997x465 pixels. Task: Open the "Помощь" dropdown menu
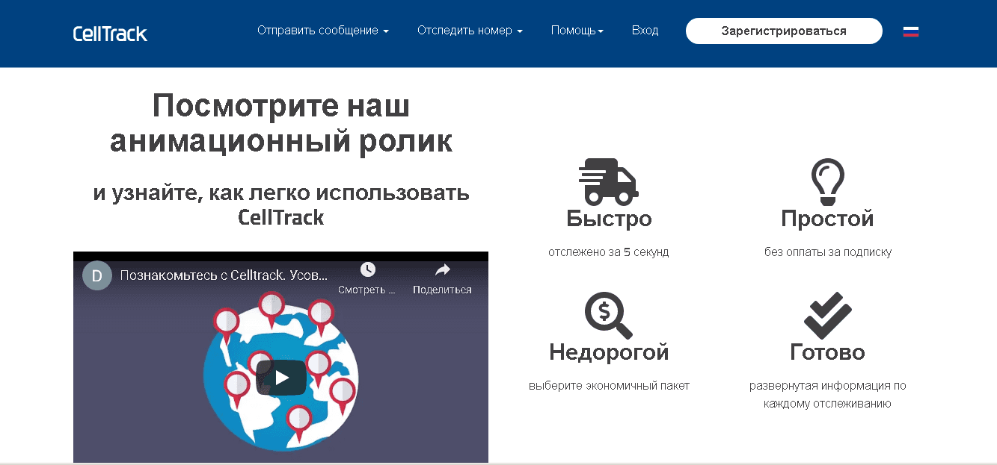(577, 31)
